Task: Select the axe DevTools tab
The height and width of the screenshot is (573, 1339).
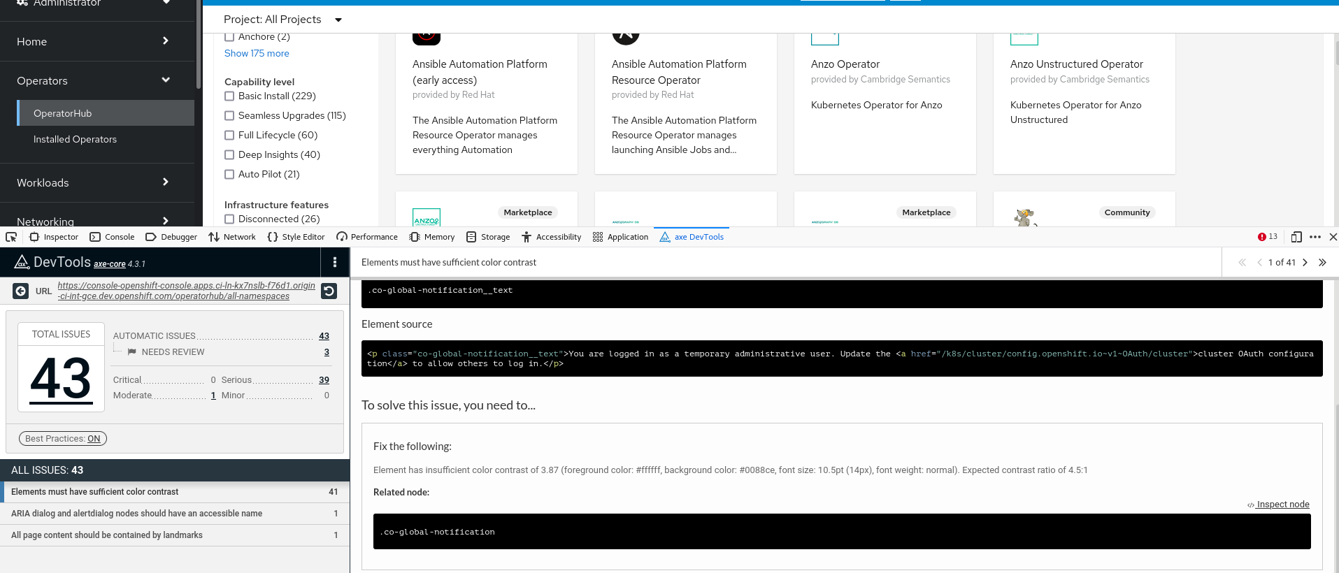Action: pyautogui.click(x=692, y=237)
